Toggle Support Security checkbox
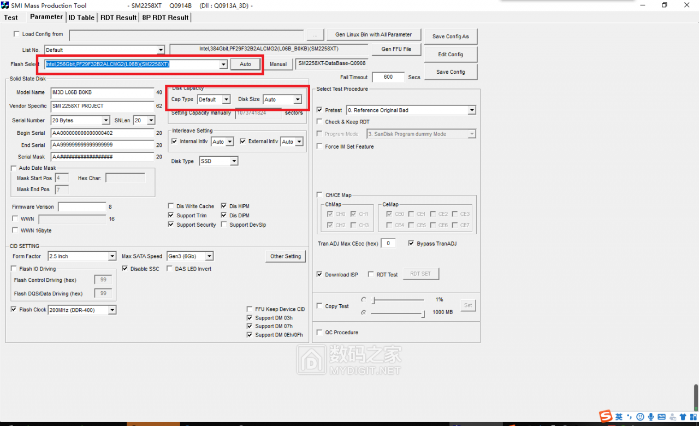The image size is (699, 426). pos(171,224)
